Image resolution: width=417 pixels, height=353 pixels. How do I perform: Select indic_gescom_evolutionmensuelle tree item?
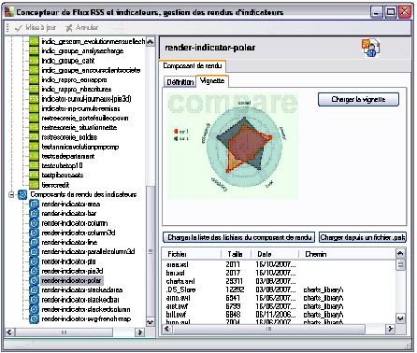[93, 41]
